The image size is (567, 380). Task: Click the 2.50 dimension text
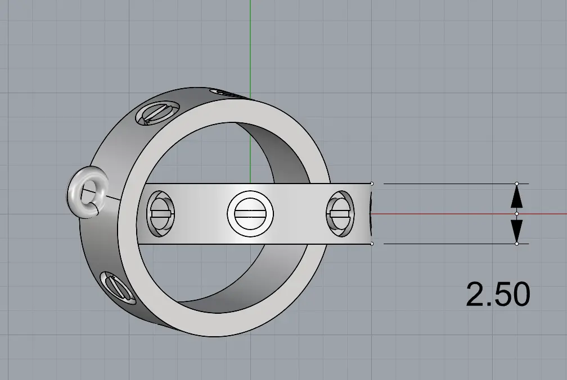click(498, 294)
